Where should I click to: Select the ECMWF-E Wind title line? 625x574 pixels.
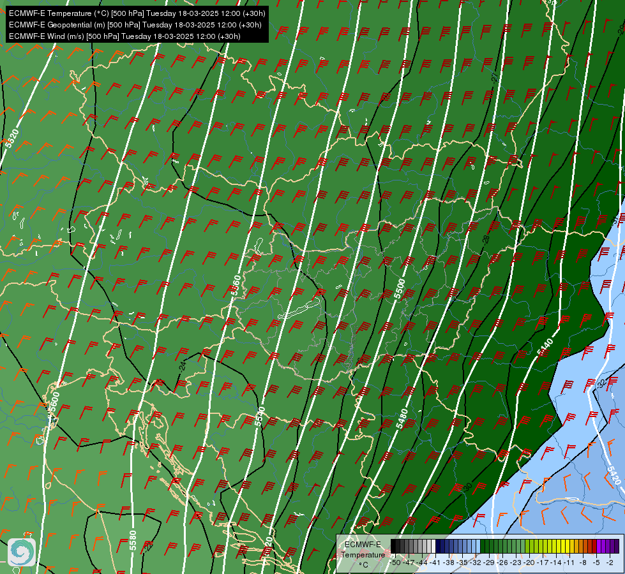pyautogui.click(x=124, y=36)
